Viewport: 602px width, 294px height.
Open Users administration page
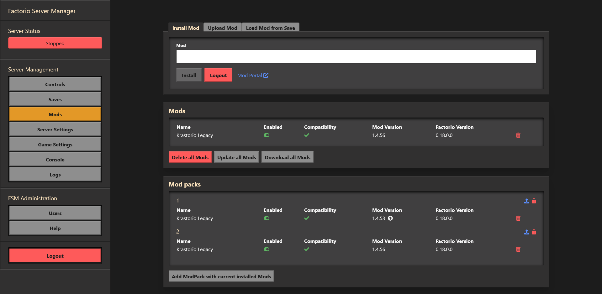[x=55, y=213]
